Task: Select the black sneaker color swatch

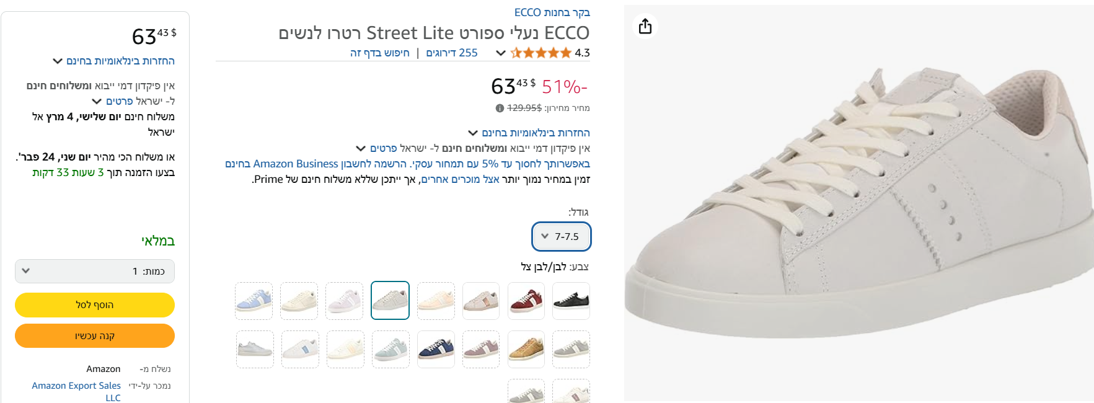Action: [571, 301]
